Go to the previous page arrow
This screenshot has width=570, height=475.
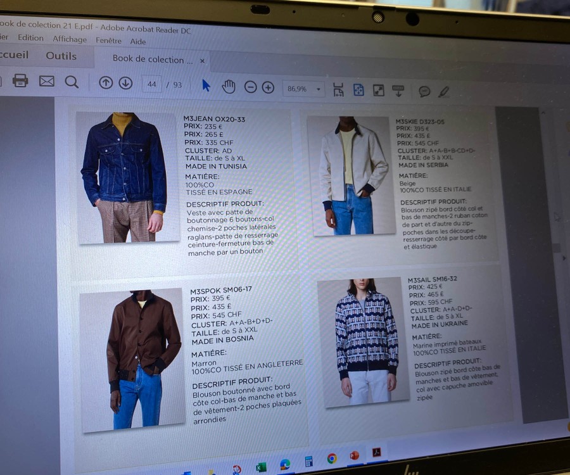click(106, 83)
